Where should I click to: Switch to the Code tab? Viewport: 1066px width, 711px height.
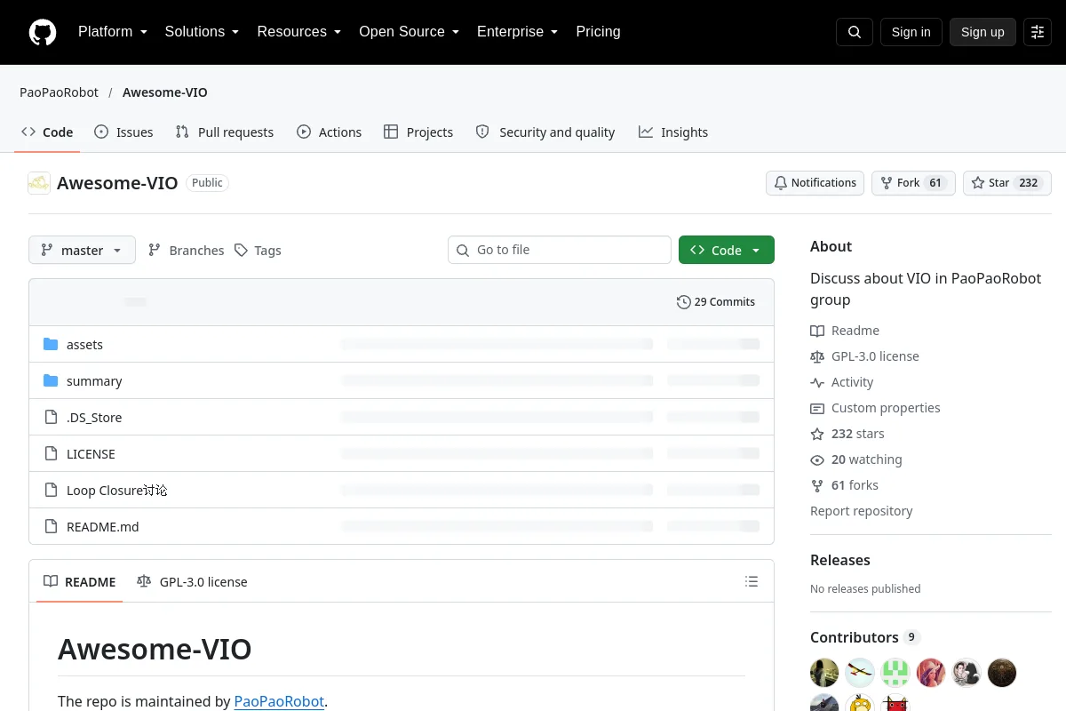click(x=48, y=132)
